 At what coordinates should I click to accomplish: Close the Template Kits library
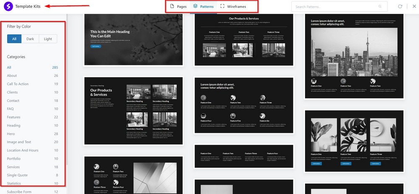tap(414, 6)
